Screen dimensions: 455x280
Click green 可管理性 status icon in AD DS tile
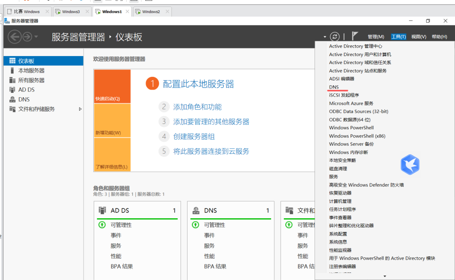[102, 225]
